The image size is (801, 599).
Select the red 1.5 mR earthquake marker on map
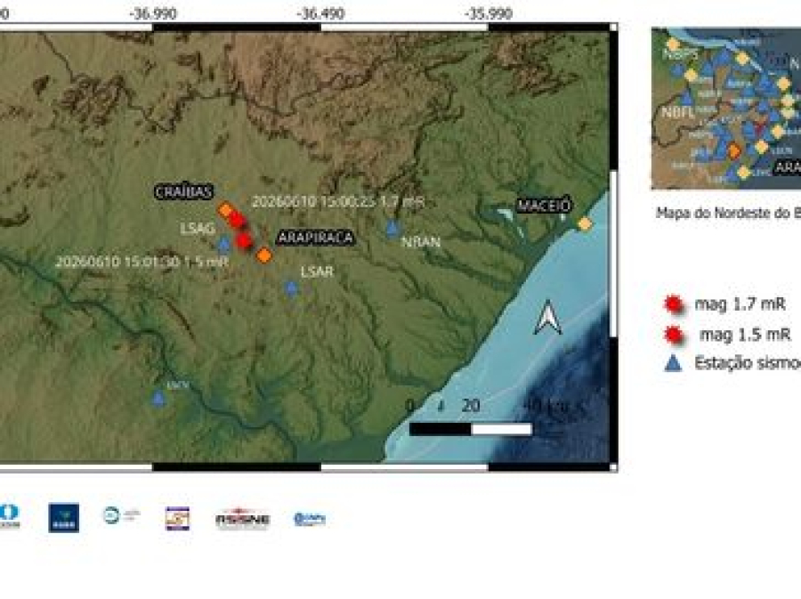245,240
